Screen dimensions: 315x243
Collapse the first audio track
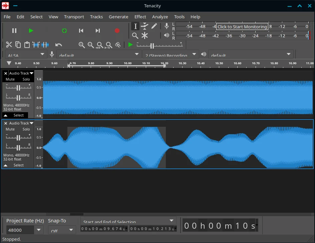click(6, 116)
